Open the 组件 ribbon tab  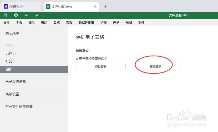click(x=141, y=22)
